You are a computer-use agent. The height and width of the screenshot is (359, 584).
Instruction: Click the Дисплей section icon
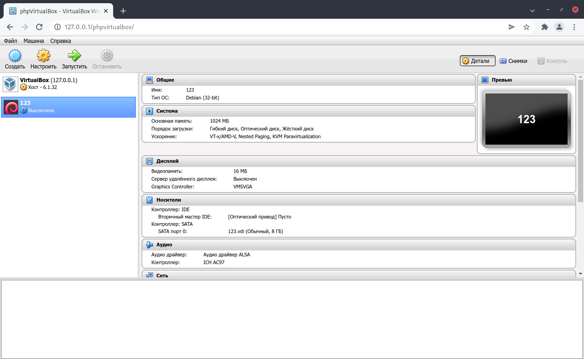click(149, 161)
